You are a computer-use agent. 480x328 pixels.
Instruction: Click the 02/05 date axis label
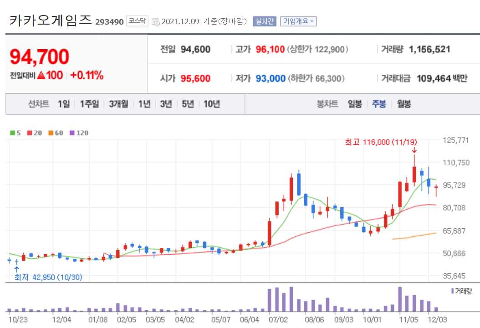tap(127, 320)
